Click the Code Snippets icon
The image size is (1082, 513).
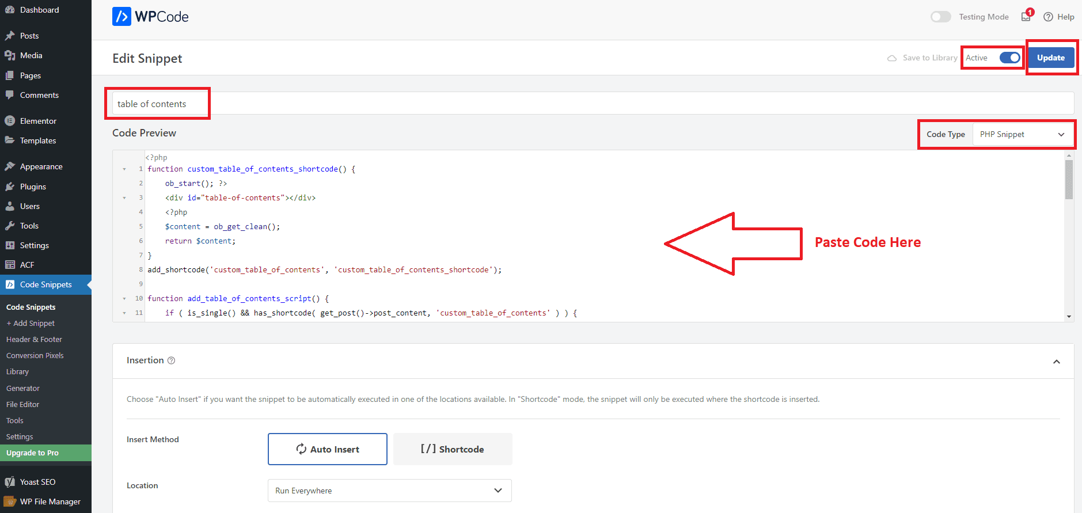click(10, 284)
